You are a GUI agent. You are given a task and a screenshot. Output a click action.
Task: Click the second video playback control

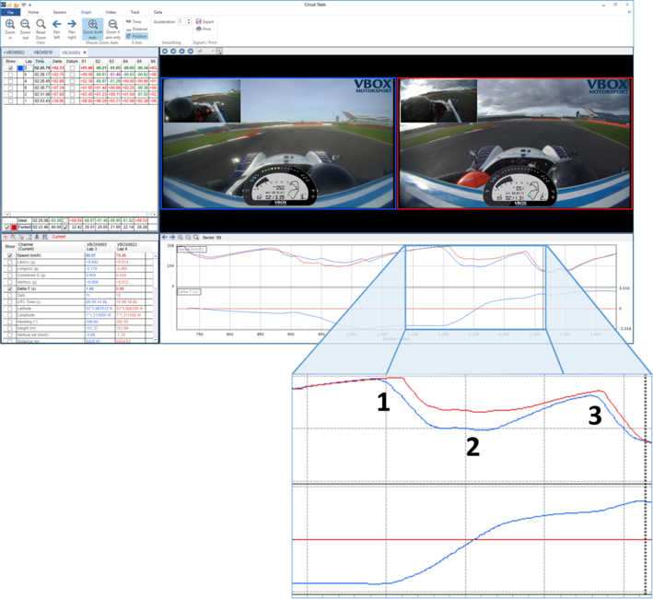coord(173,51)
